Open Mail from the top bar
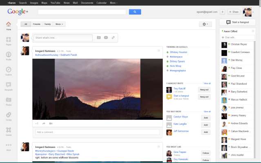Viewport: 261px width, 163px height. 75,3
